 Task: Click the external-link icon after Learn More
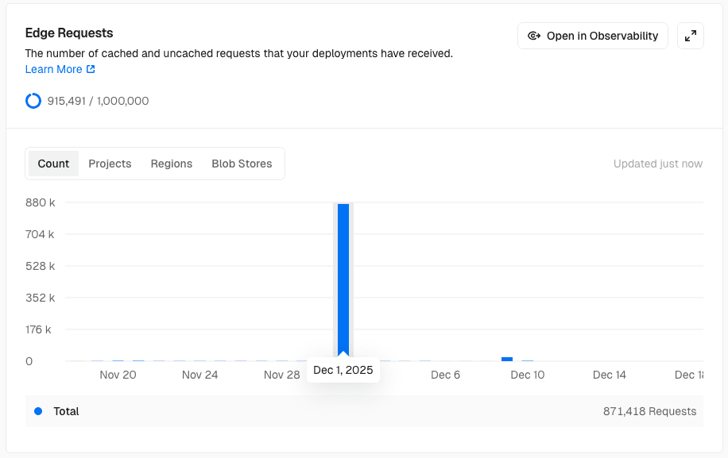coord(90,69)
